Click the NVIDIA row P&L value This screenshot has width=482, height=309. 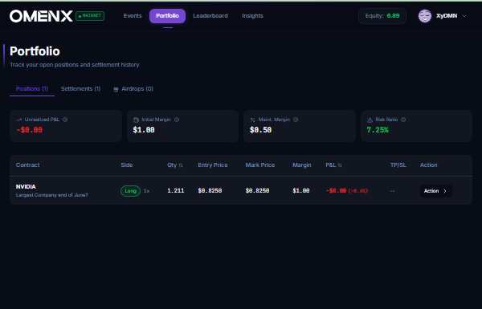point(347,191)
